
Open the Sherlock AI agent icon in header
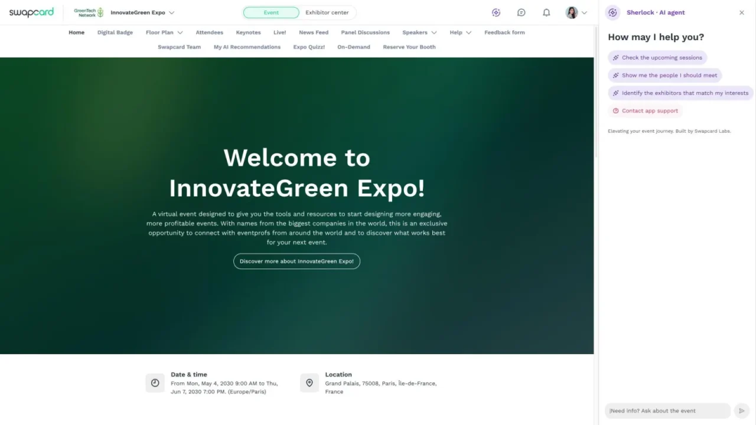point(496,12)
